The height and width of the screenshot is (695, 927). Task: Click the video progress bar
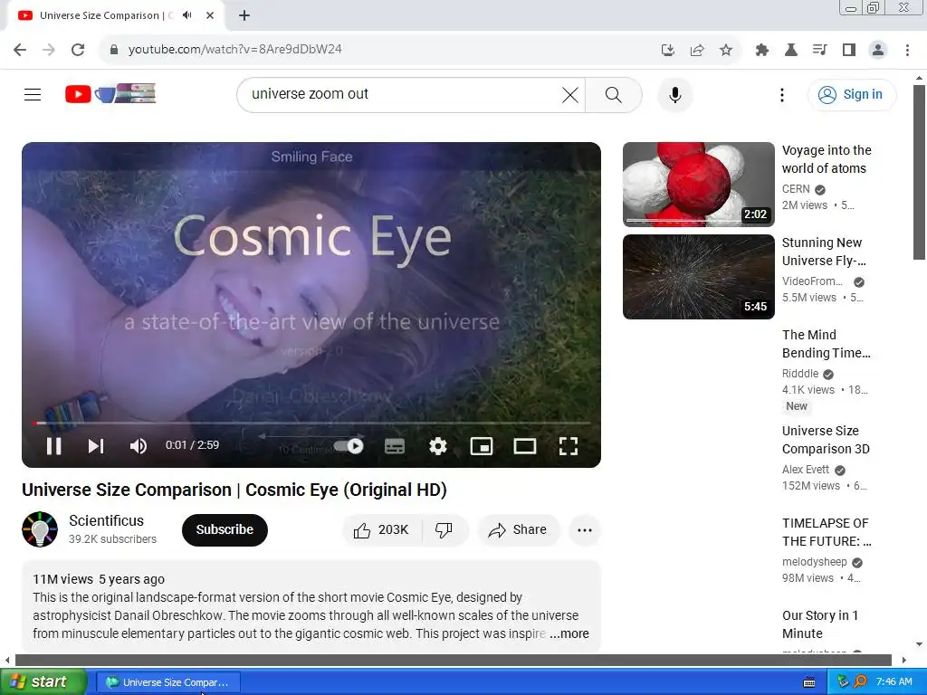[x=311, y=424]
